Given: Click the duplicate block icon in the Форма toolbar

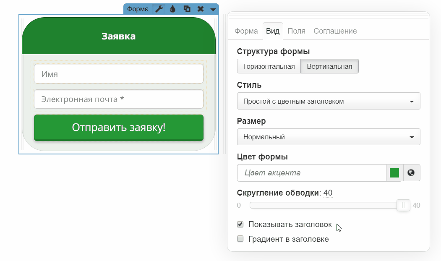Looking at the screenshot, I should pos(187,9).
